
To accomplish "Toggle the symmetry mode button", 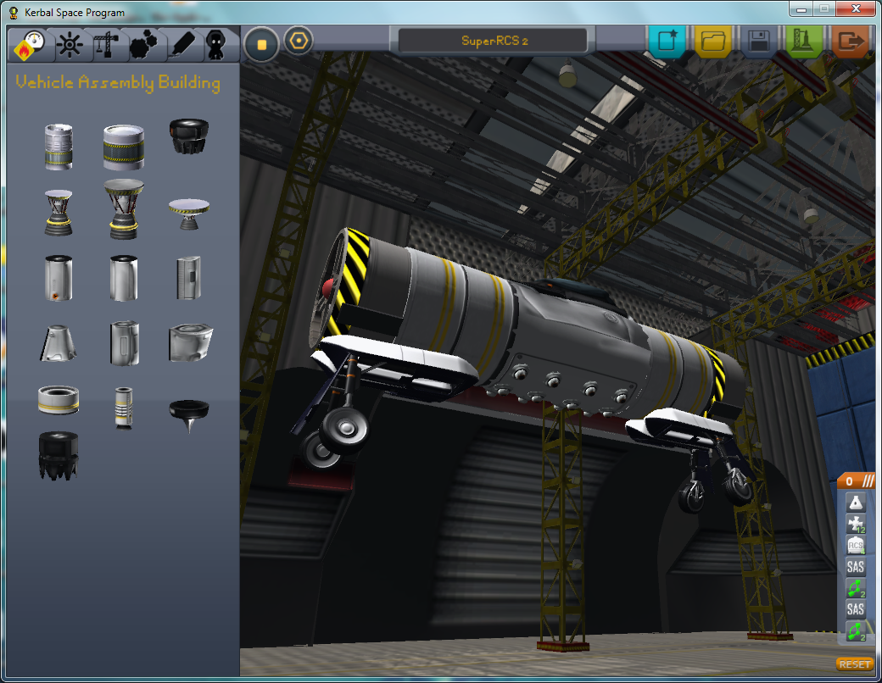I will (261, 44).
